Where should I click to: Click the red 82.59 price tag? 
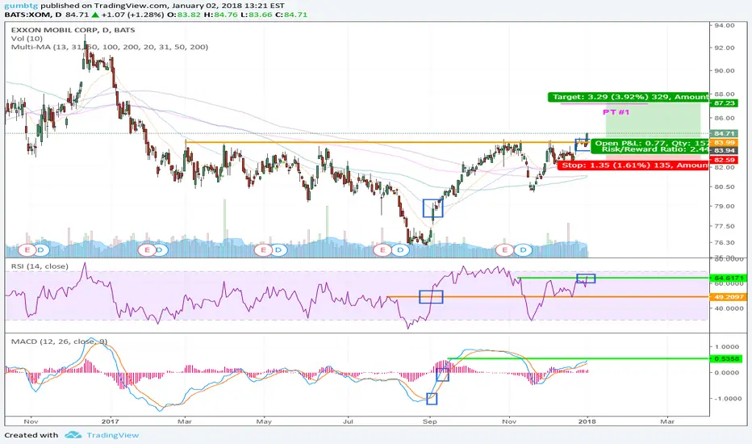click(725, 160)
